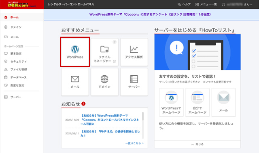The image size is (259, 153).
Task: Open ヘルプ in the top bar
Action: pyautogui.click(x=184, y=4)
